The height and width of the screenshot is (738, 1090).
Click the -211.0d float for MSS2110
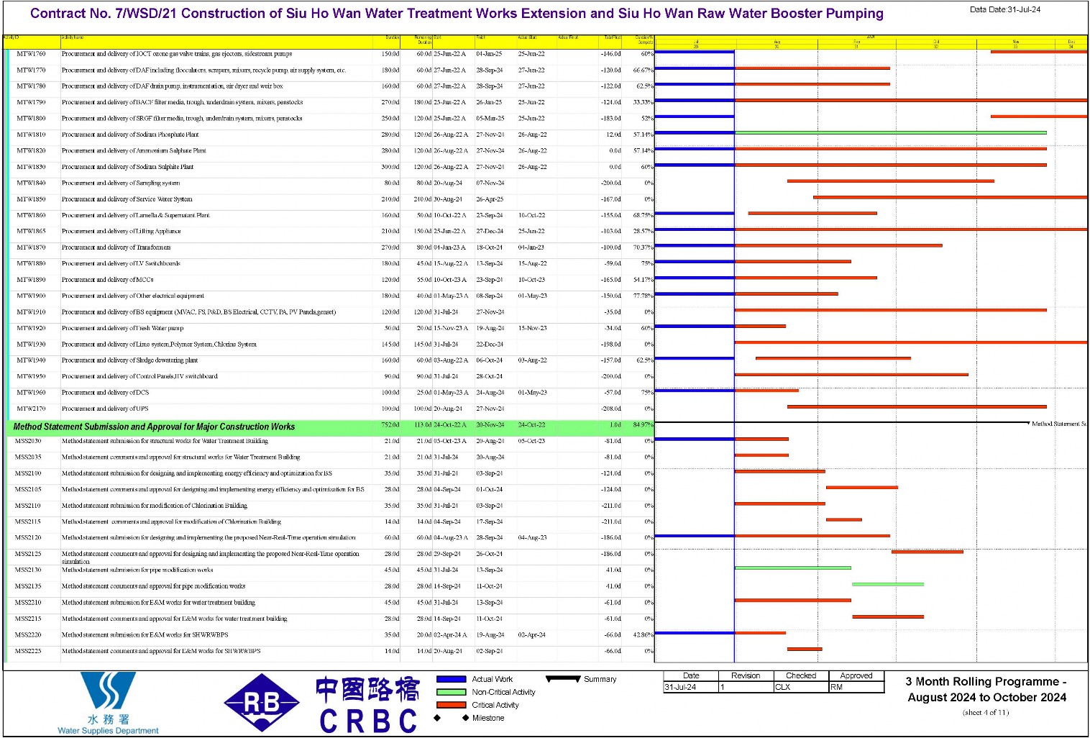click(x=612, y=506)
